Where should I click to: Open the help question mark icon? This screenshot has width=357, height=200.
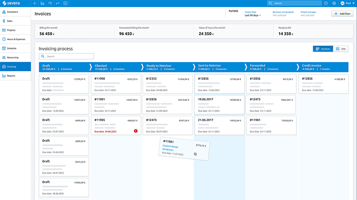click(326, 3)
